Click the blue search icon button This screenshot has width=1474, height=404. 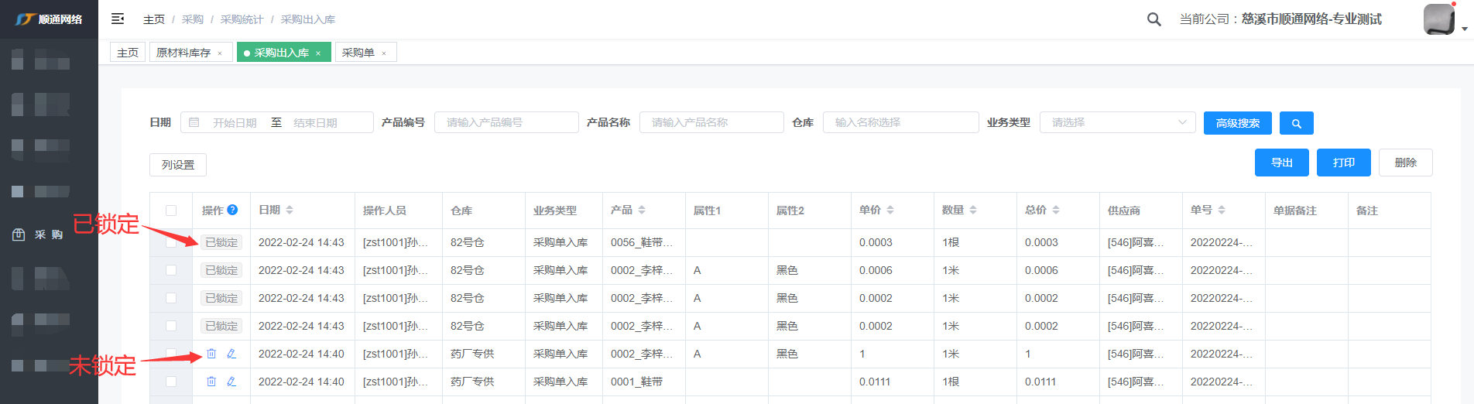(1296, 123)
